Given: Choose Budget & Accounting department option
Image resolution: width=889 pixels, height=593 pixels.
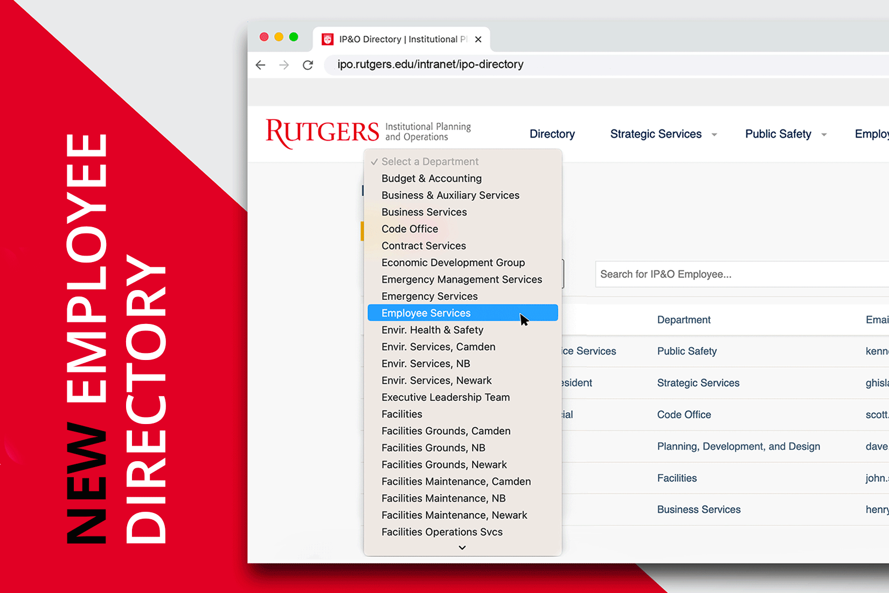Looking at the screenshot, I should pos(431,179).
